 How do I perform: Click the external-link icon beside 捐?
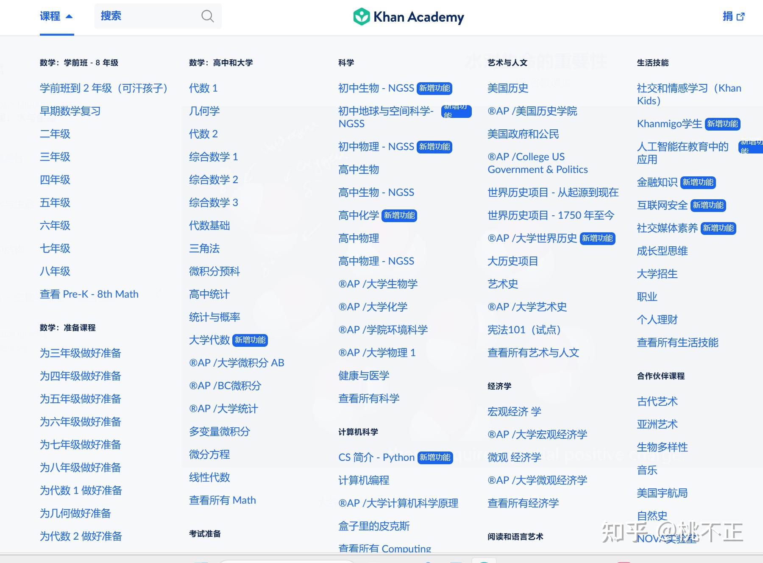point(741,17)
